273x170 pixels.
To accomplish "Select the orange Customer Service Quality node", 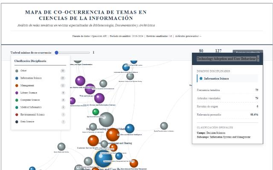I will 93,140.
